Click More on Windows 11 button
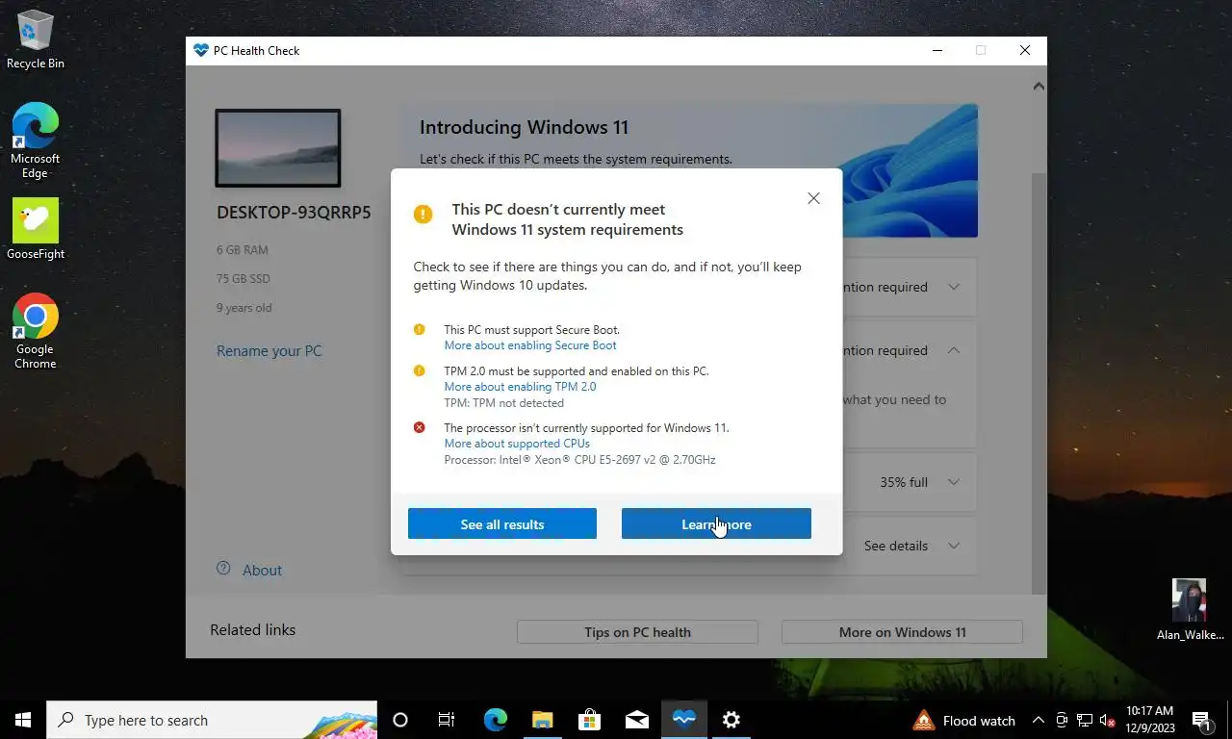This screenshot has width=1232, height=739. 902,632
